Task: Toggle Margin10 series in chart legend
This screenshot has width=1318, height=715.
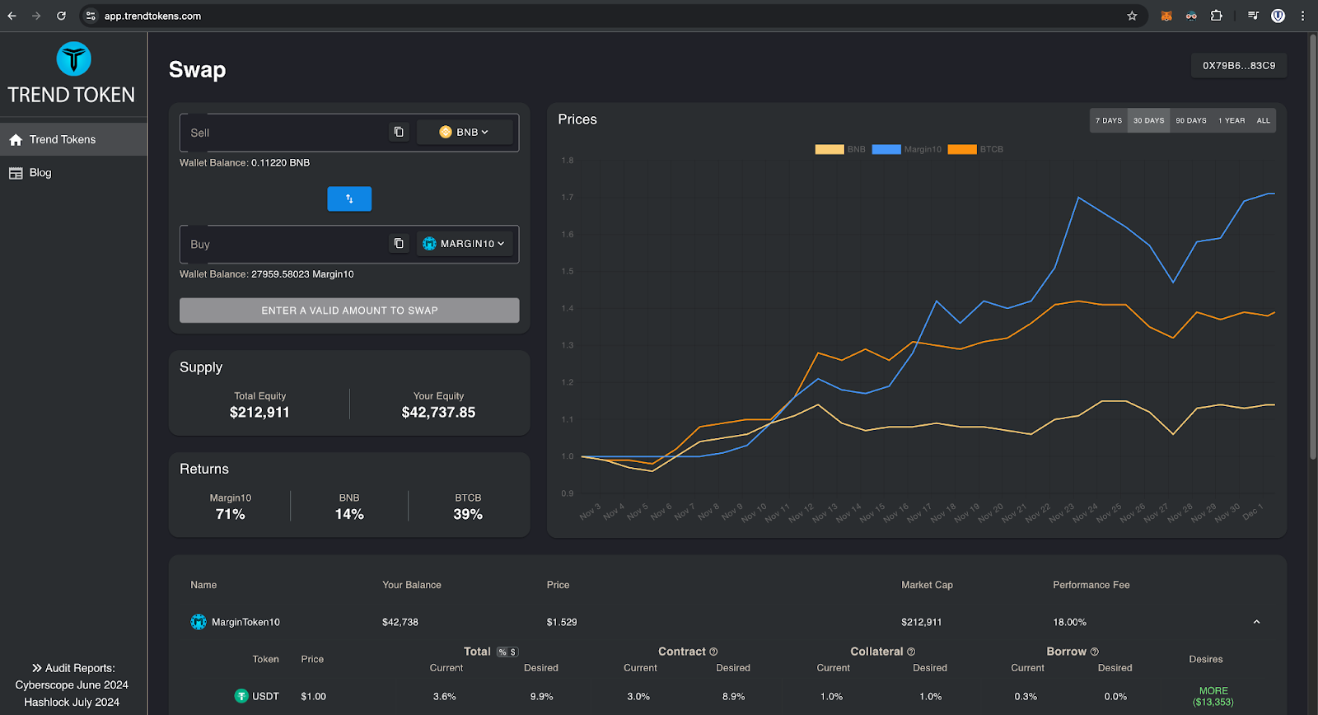Action: point(906,149)
